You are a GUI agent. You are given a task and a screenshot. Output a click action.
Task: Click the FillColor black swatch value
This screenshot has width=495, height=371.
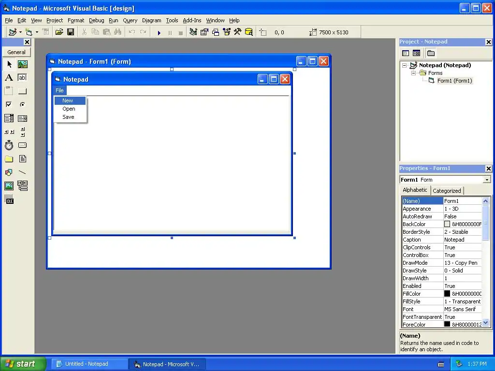[x=447, y=293]
